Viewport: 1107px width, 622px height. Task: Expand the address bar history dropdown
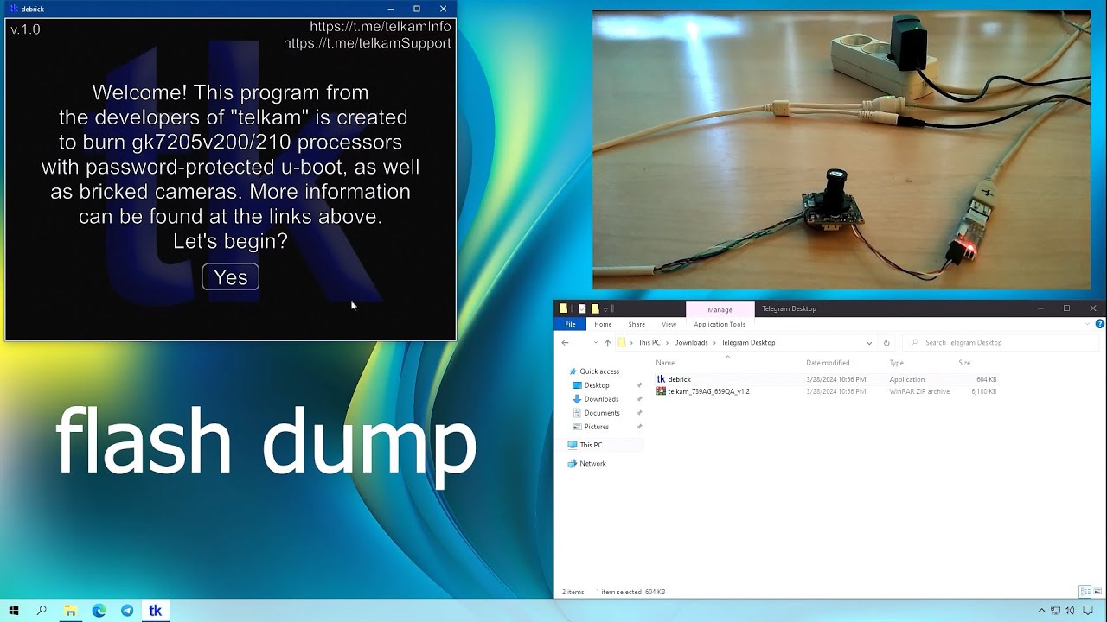coord(871,343)
